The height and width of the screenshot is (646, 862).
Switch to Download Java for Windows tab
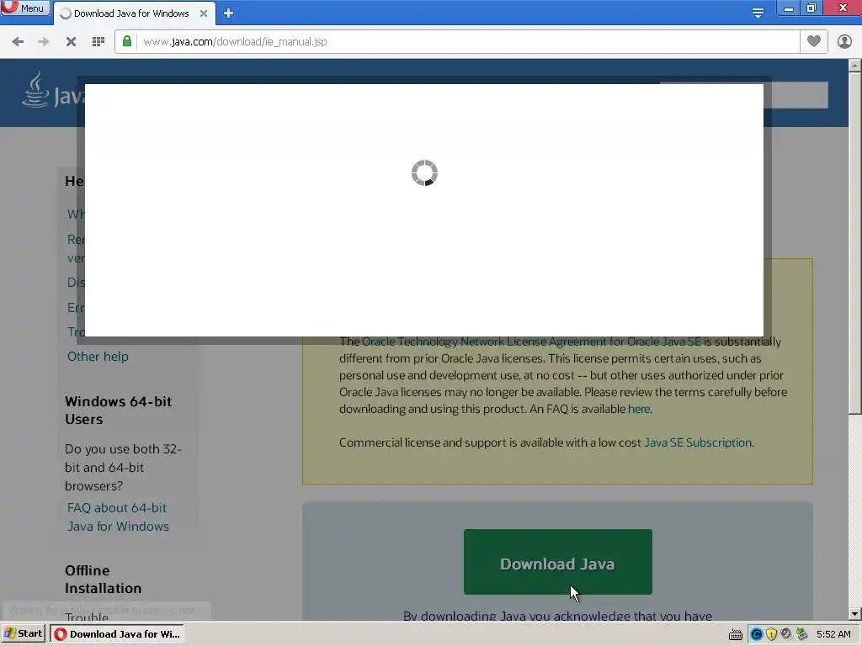(130, 13)
